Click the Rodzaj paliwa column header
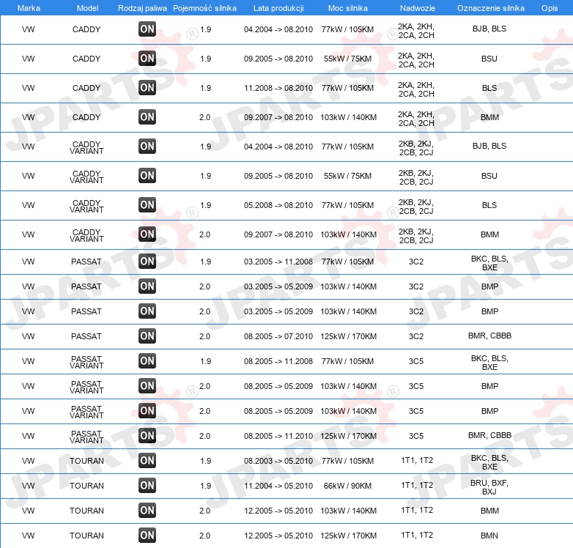The height and width of the screenshot is (548, 573). [142, 8]
